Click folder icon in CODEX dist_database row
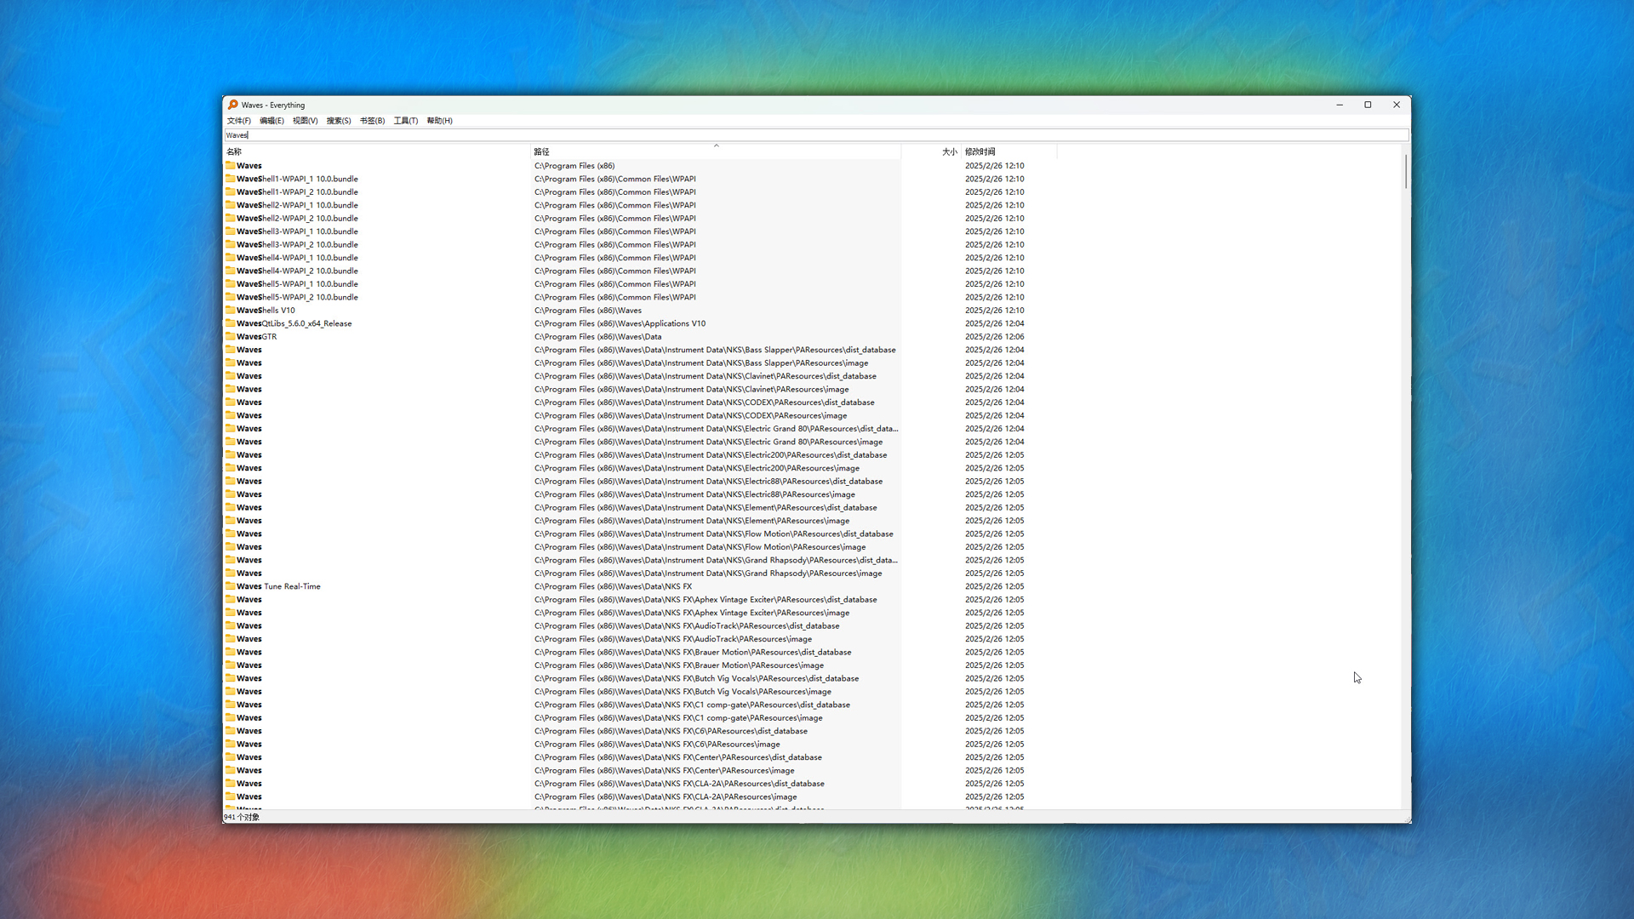Viewport: 1634px width, 919px height. pyautogui.click(x=230, y=402)
